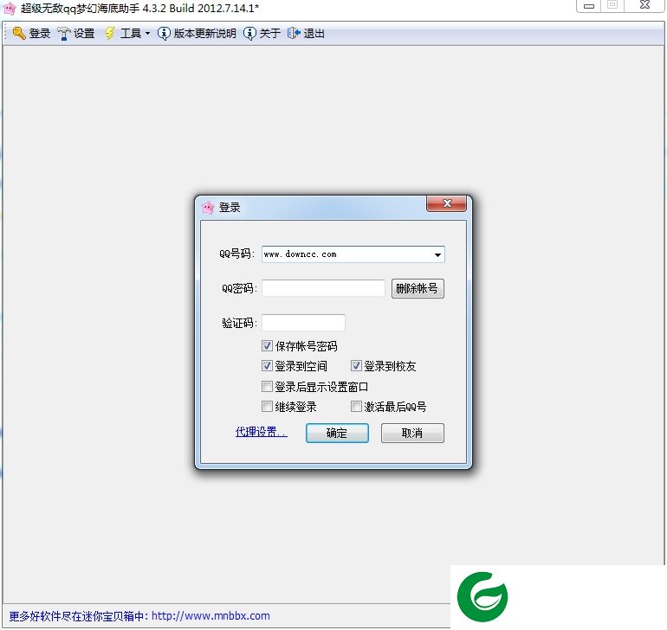Viewport: 667px width, 630px height.
Task: Open 版本更新说明 from the toolbar
Action: pyautogui.click(x=197, y=33)
